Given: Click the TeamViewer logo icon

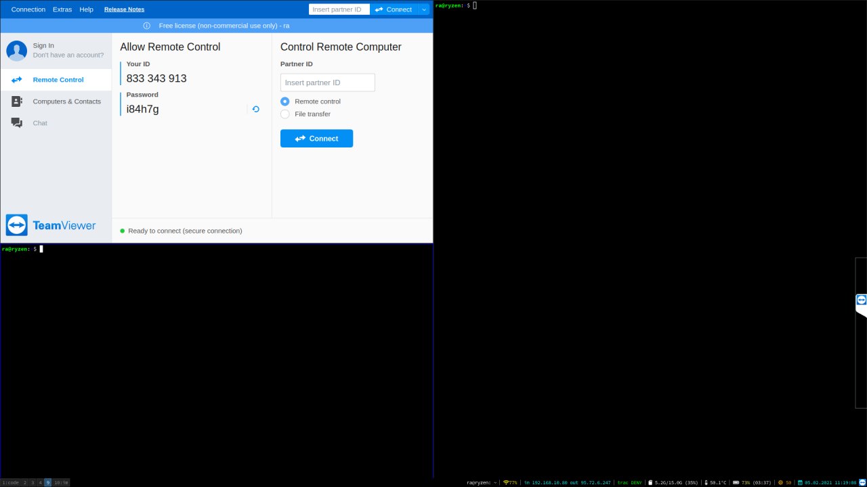Looking at the screenshot, I should (x=17, y=225).
